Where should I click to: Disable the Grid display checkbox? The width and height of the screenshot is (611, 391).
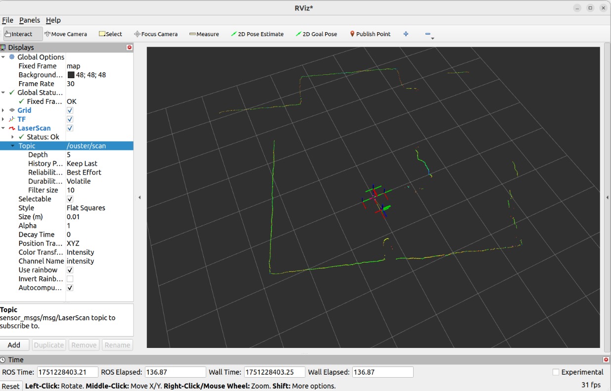click(x=70, y=110)
